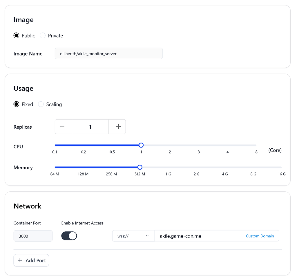Select the Public image radio button

pyautogui.click(x=16, y=35)
